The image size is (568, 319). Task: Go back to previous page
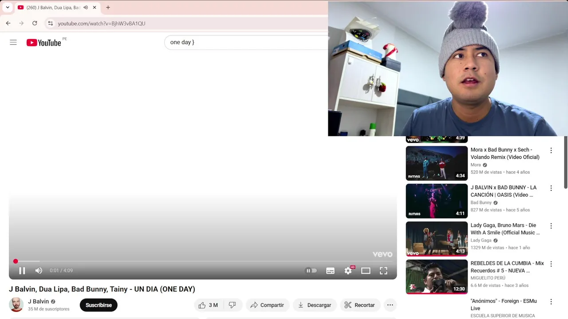(x=8, y=23)
